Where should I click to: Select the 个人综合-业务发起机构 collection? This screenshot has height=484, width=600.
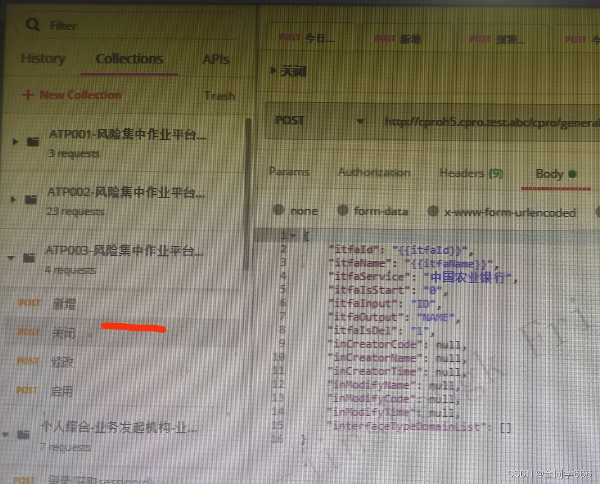point(119,427)
